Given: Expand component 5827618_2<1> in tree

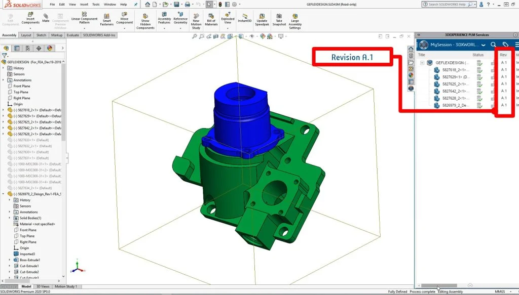Looking at the screenshot, I should (4, 110).
